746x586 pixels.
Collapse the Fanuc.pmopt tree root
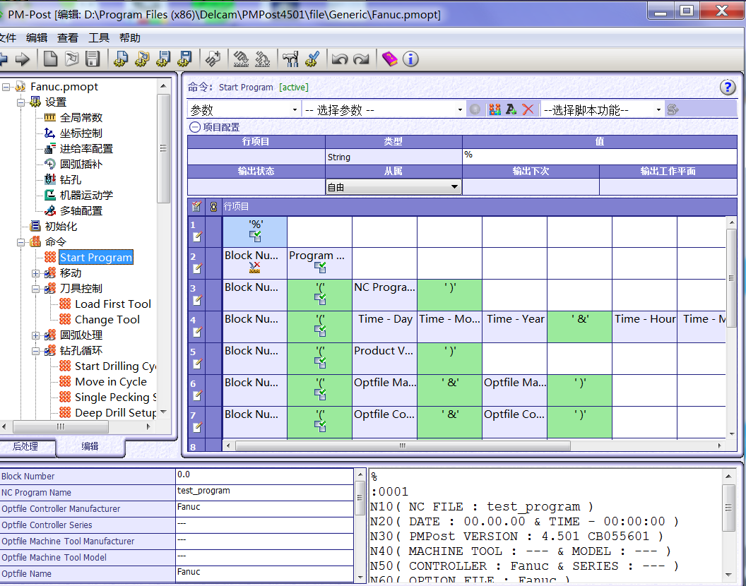click(x=6, y=87)
